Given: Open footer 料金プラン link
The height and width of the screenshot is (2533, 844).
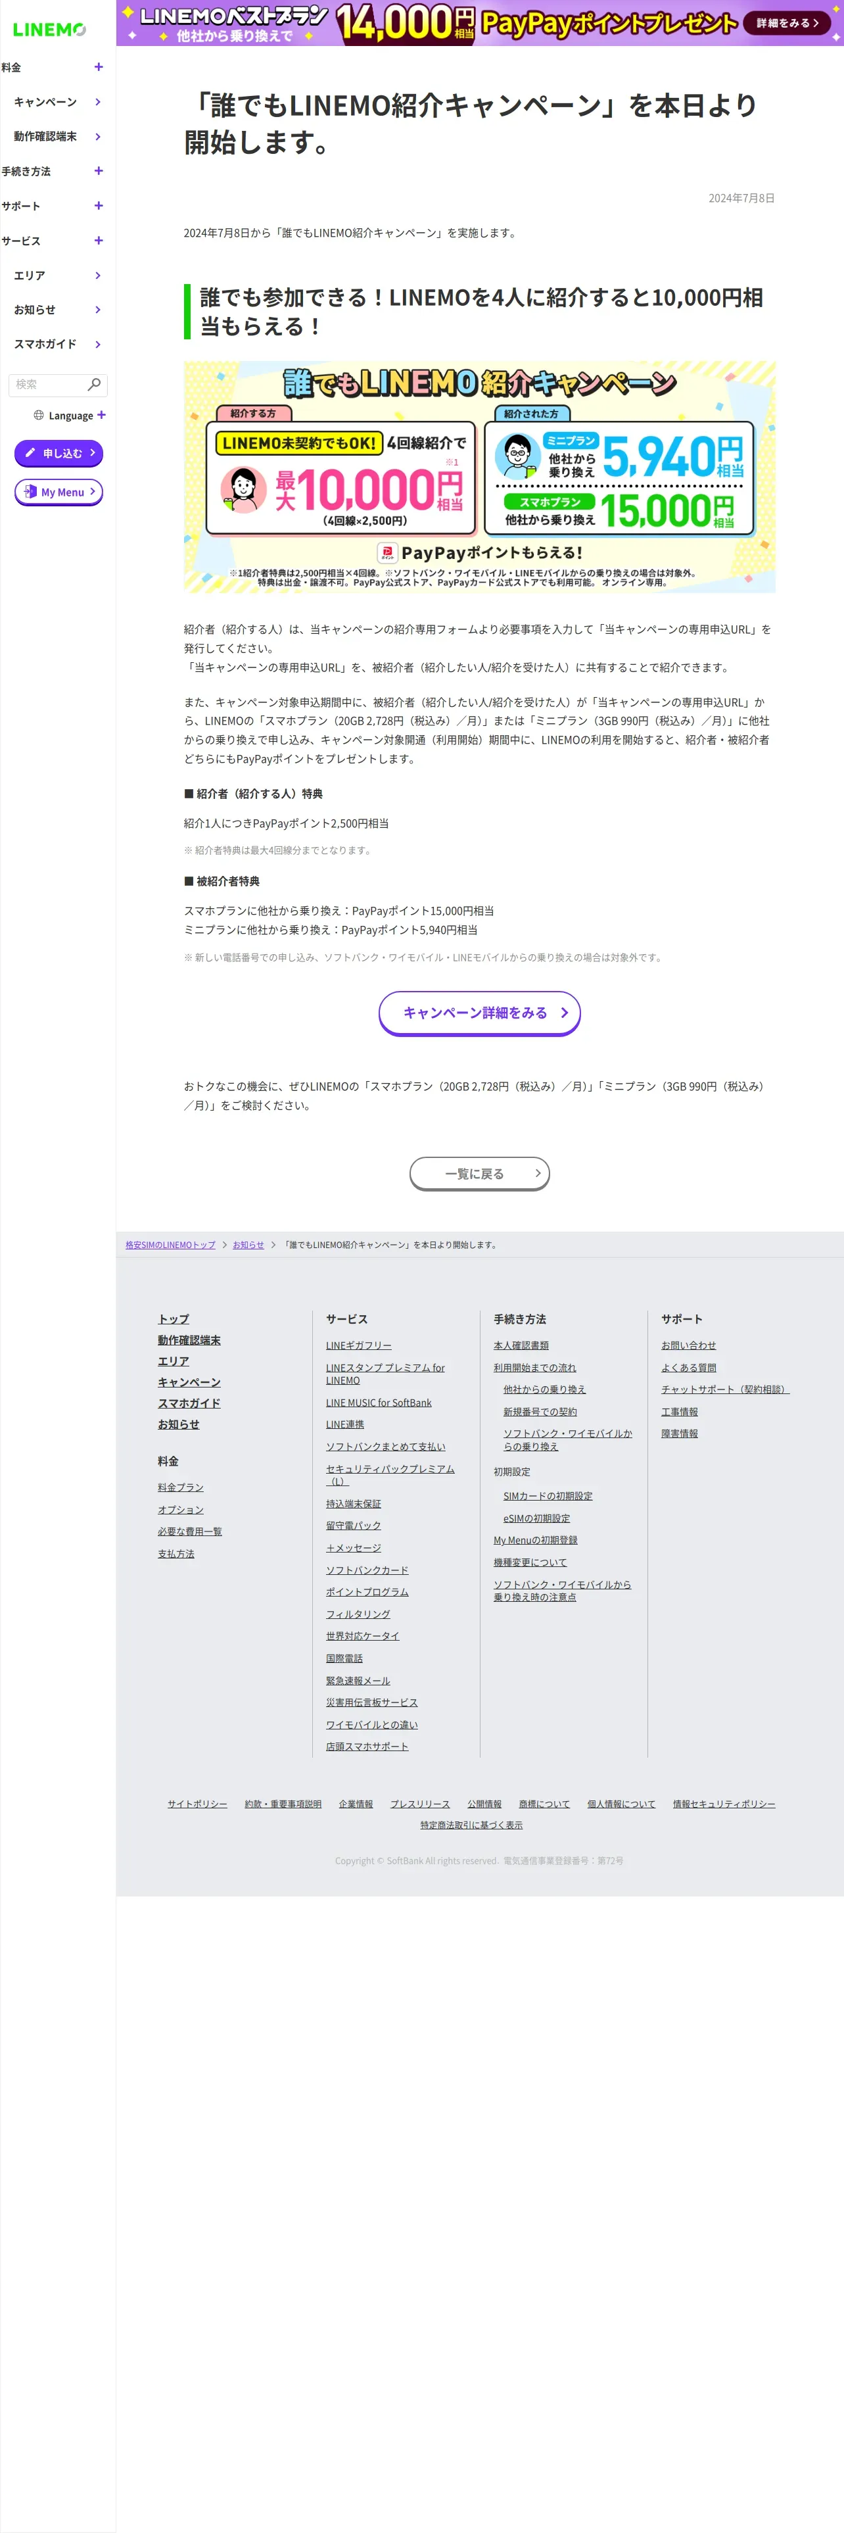Looking at the screenshot, I should point(181,1487).
